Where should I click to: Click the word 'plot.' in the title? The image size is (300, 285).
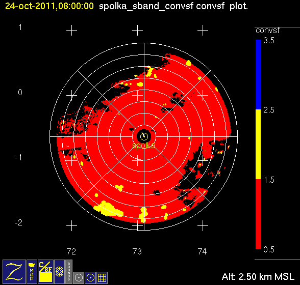[238, 7]
